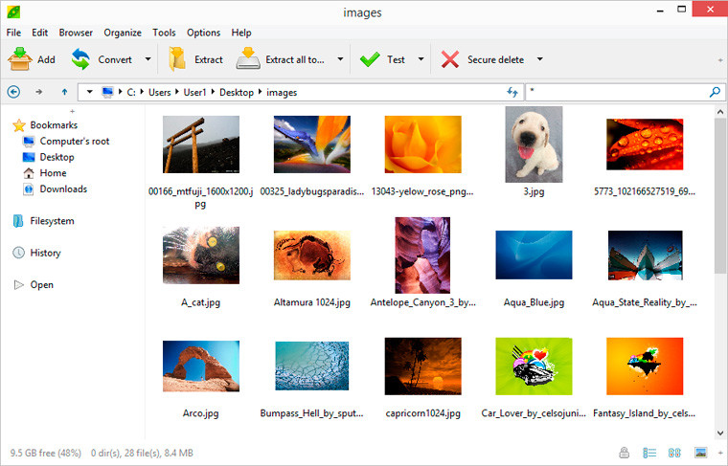
Task: Toggle image thumbnails view in status bar
Action: (701, 452)
